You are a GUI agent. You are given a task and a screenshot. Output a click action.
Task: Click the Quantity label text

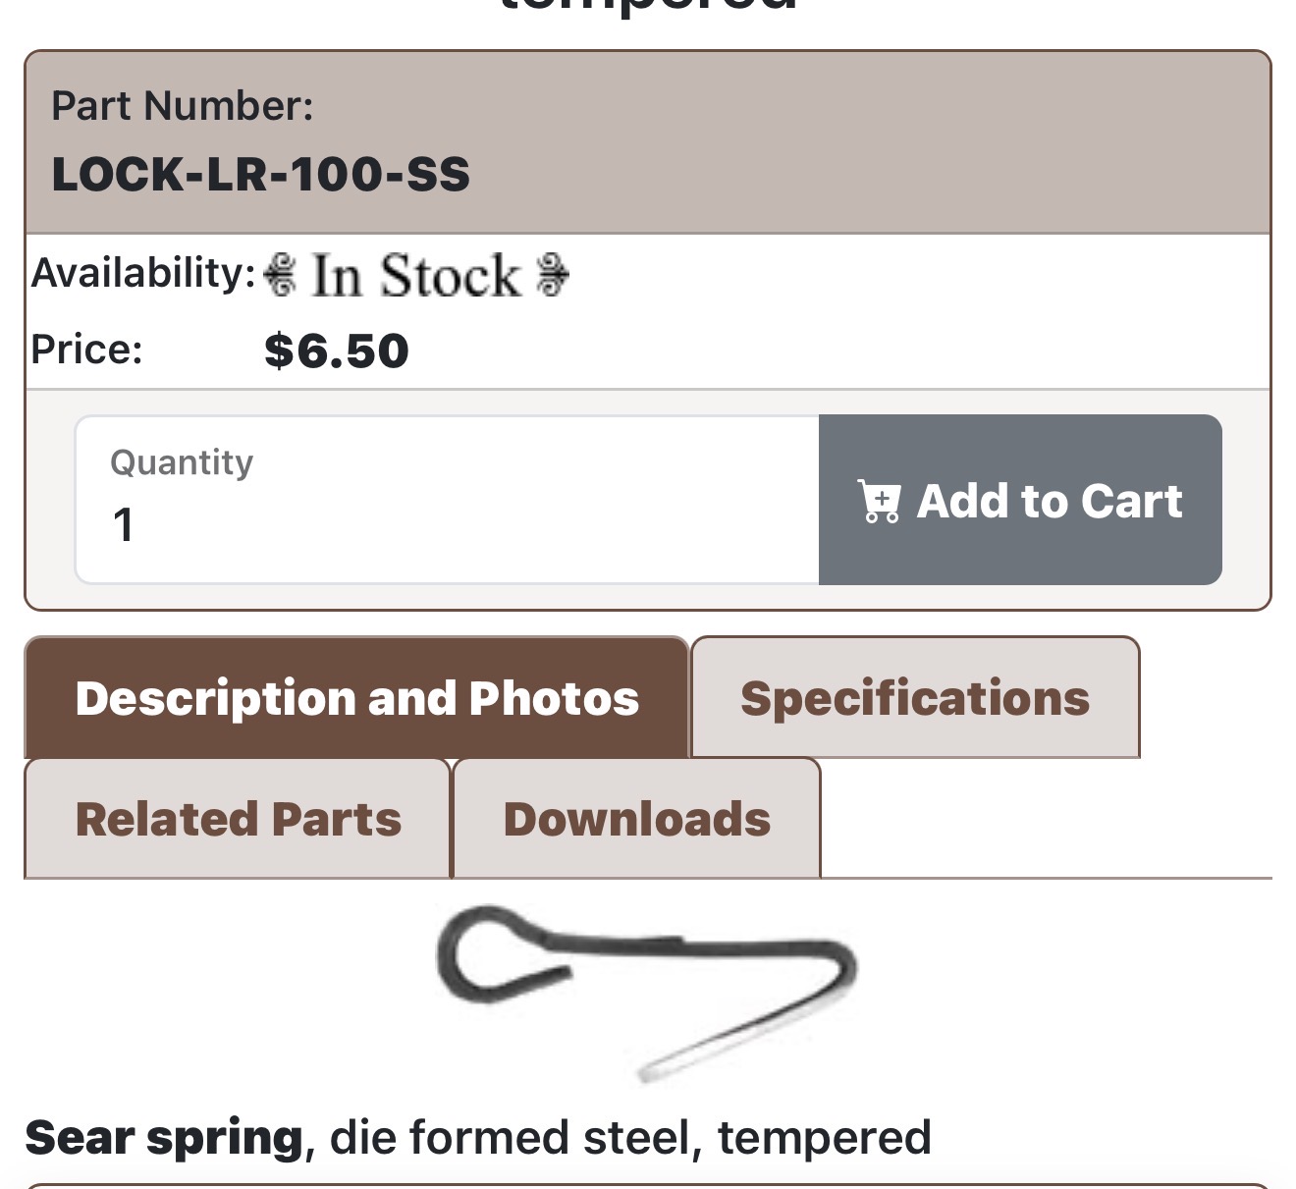pos(182,462)
